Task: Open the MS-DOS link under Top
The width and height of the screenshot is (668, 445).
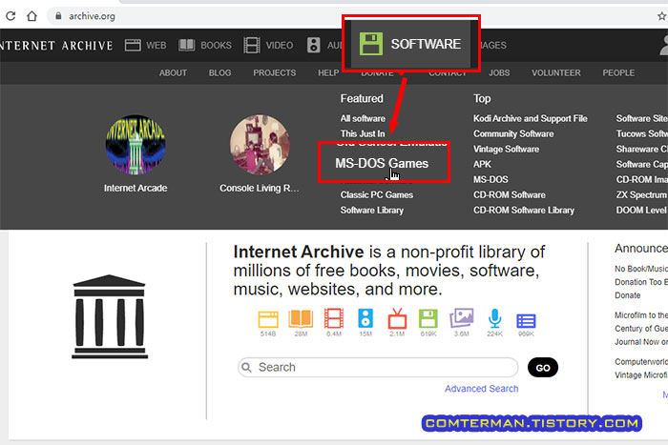Action: (x=491, y=179)
